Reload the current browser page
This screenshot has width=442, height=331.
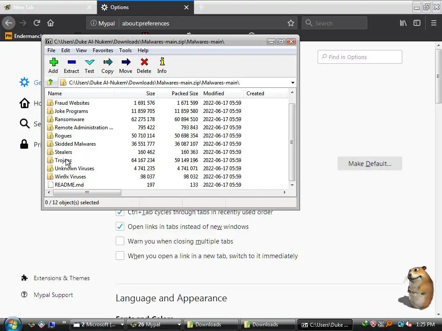[37, 23]
